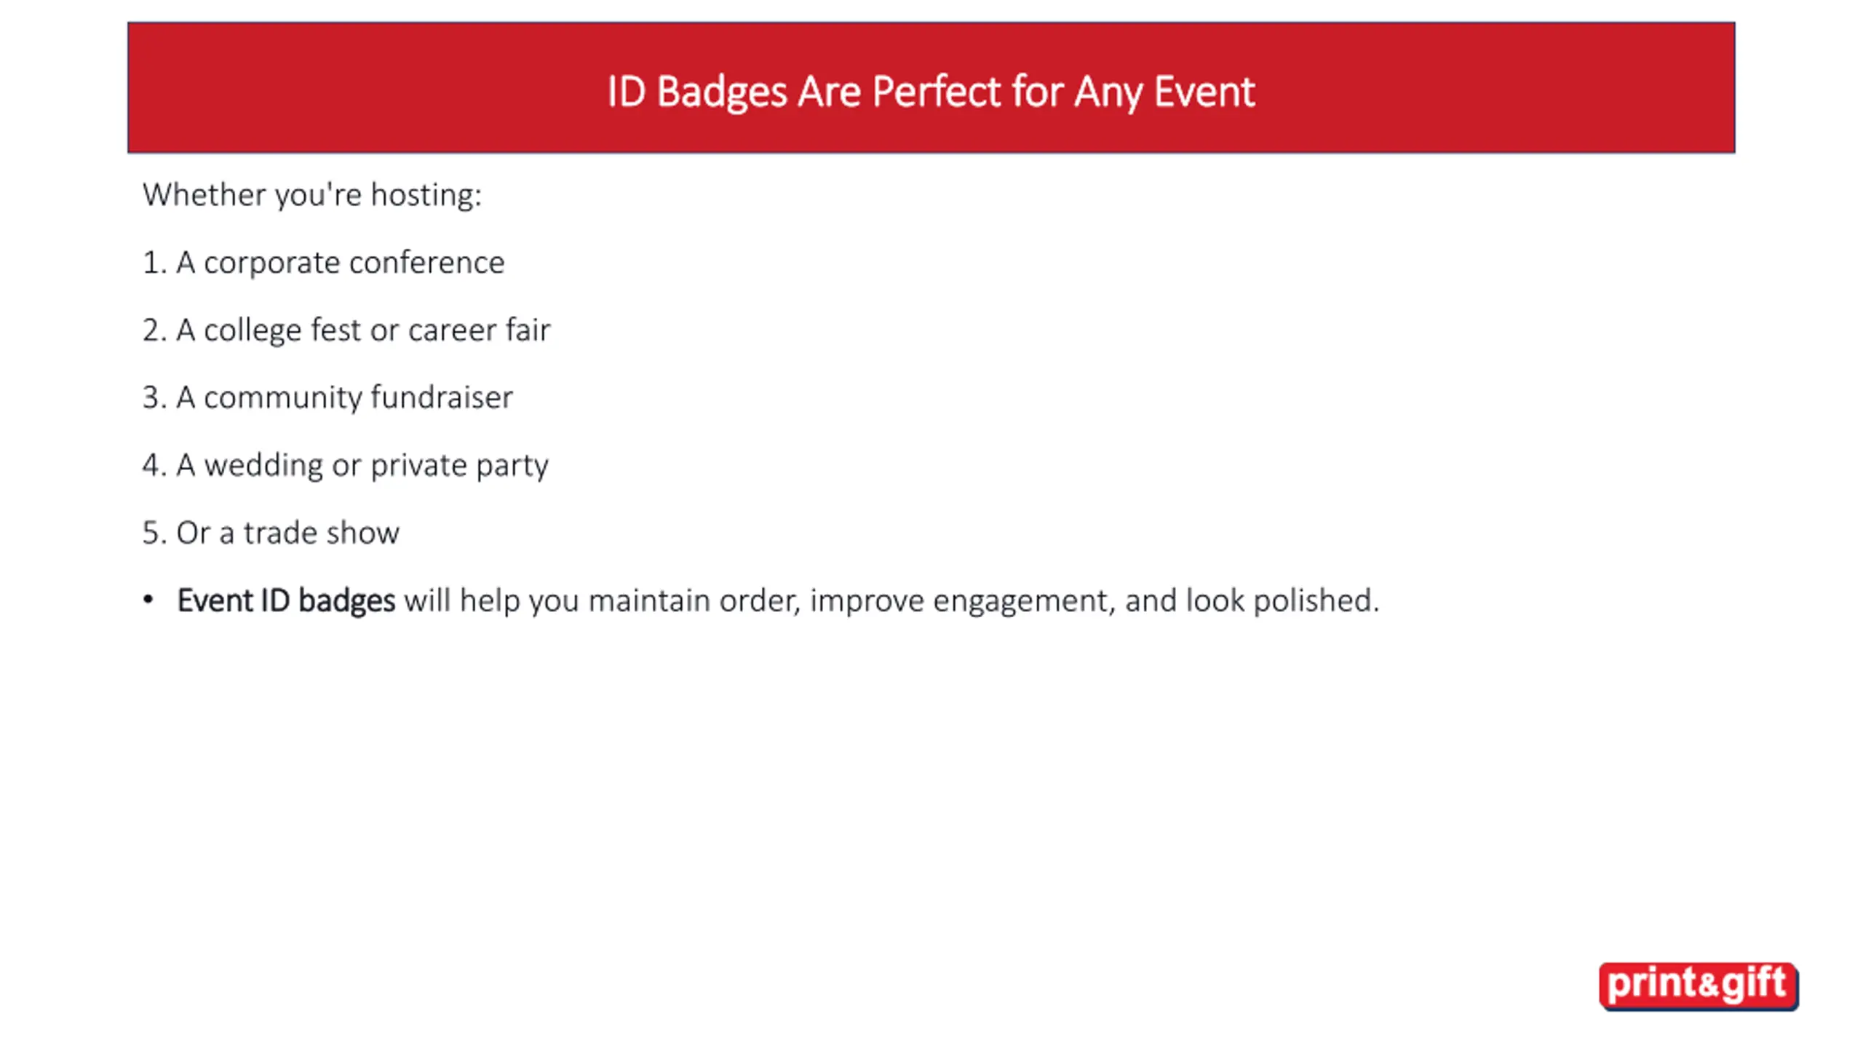This screenshot has height=1048, width=1863.
Task: Select 'A wedding or private party' item
Action: (345, 465)
